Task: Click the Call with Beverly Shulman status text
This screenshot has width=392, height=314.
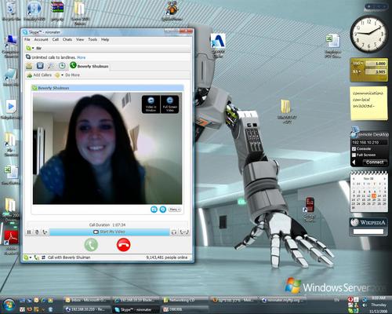Action: [x=69, y=257]
